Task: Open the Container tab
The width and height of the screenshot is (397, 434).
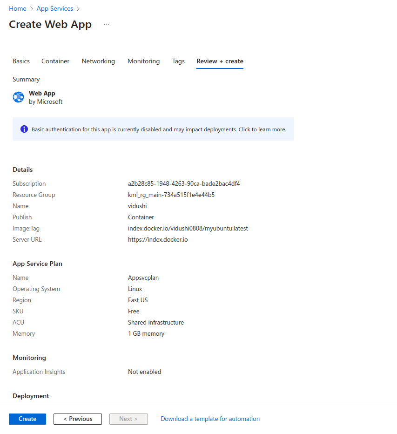Action: click(x=55, y=61)
